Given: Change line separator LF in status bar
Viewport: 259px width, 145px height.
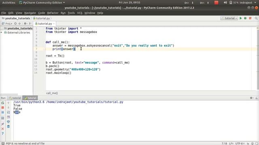Looking at the screenshot, I should (x=231, y=143).
